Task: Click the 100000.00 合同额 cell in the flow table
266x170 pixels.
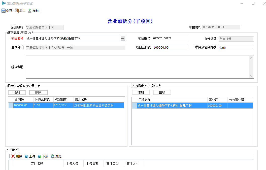Action: pos(23,105)
